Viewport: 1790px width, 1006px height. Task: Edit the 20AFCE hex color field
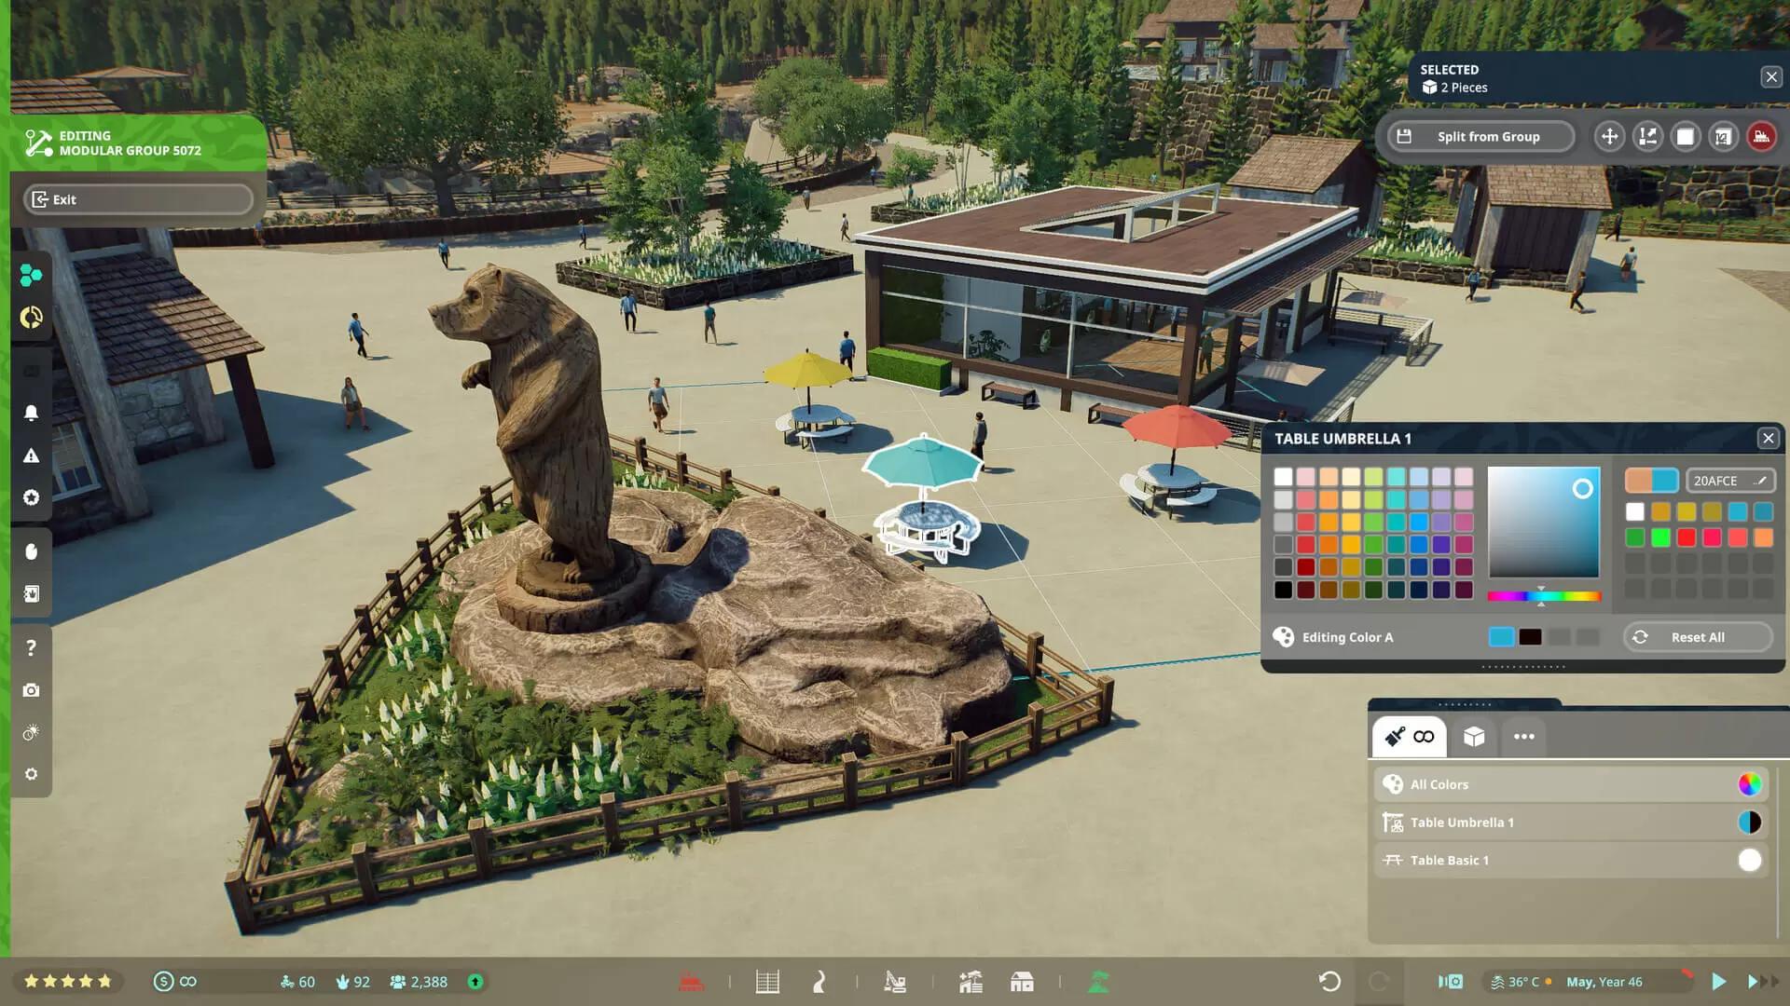(x=1728, y=481)
